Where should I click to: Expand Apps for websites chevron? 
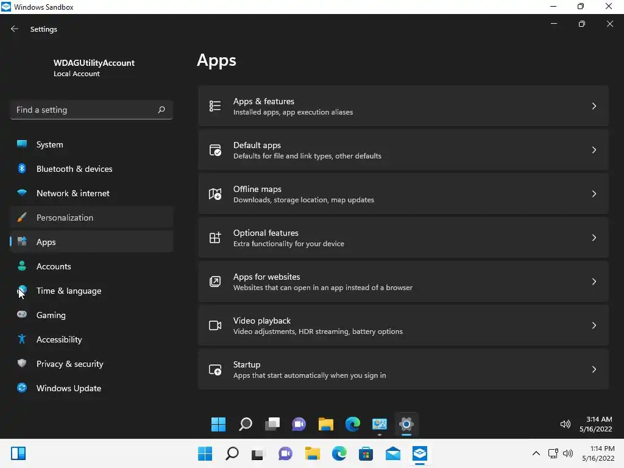[x=594, y=282]
